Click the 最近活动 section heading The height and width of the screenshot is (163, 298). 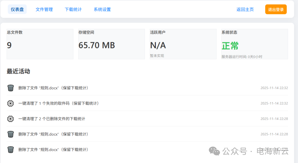18,71
